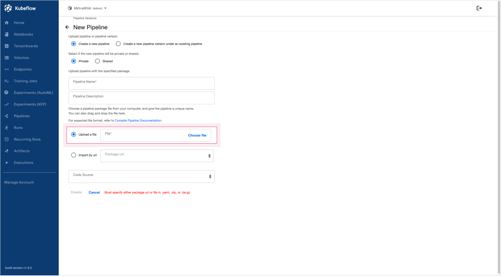Image resolution: width=501 pixels, height=276 pixels.
Task: Click the Volumes storage icon
Action: (6, 58)
